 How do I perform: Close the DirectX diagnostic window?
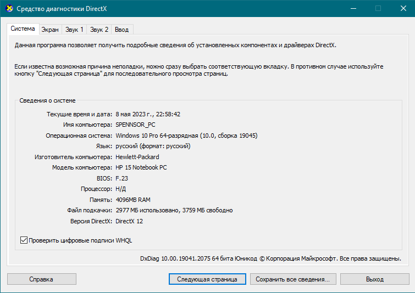click(x=402, y=8)
